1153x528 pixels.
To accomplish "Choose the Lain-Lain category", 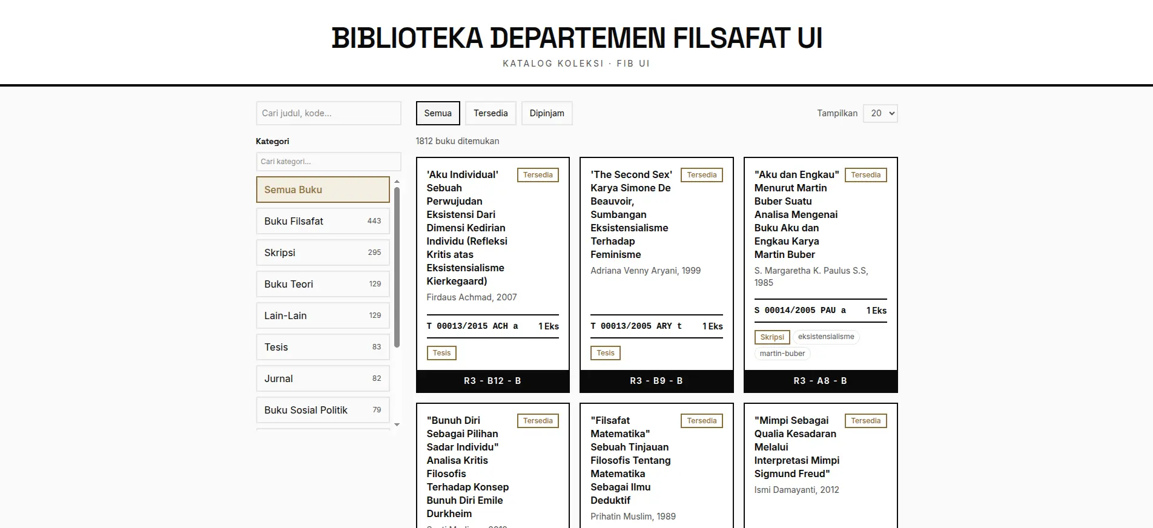I will [x=323, y=315].
